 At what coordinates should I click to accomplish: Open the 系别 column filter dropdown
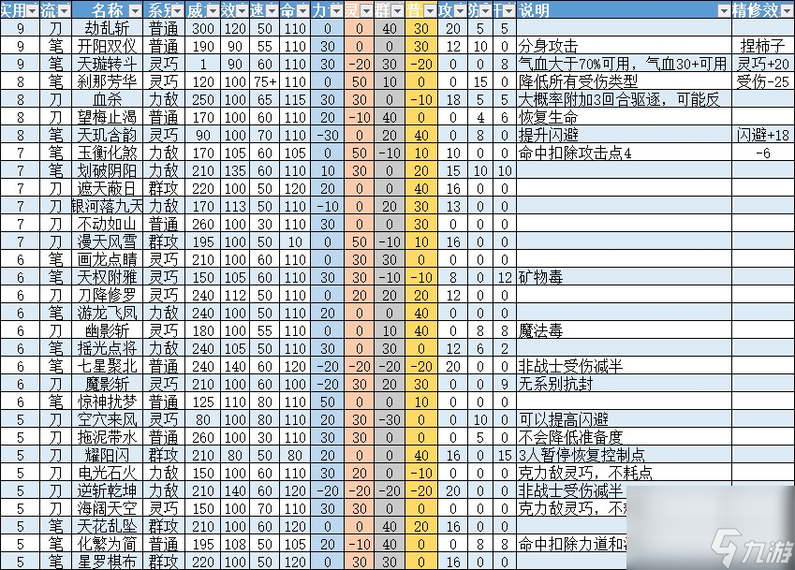(178, 10)
